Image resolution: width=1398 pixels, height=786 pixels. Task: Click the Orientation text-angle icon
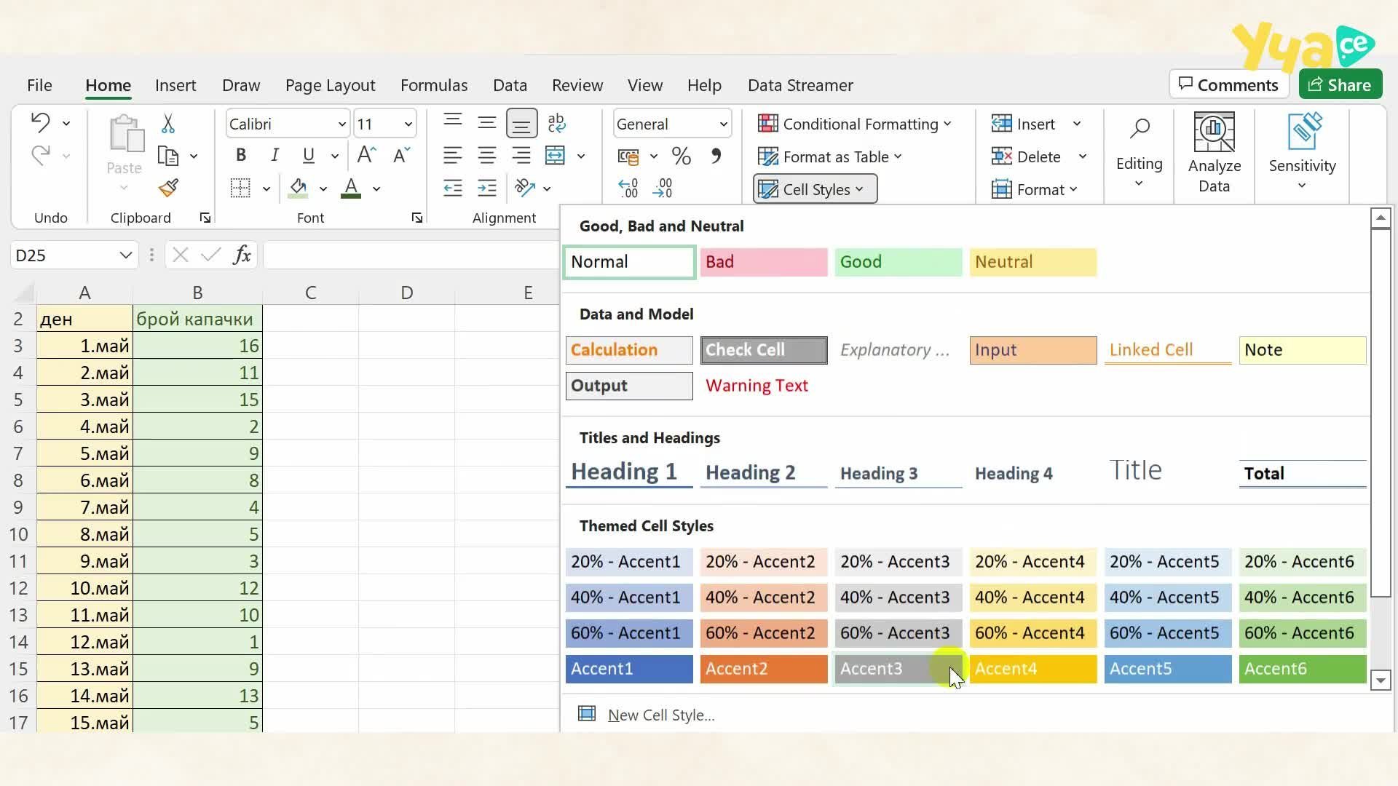pyautogui.click(x=525, y=188)
